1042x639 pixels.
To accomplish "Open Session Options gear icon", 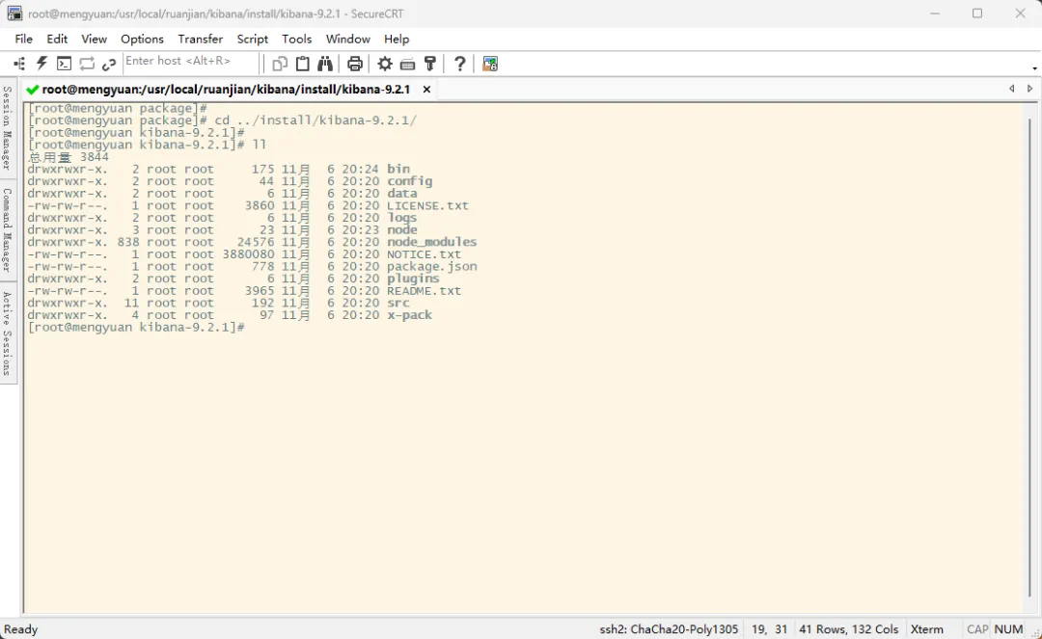I will pyautogui.click(x=385, y=64).
